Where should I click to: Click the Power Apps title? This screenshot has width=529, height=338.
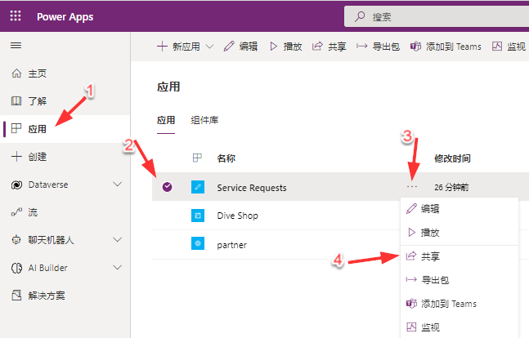point(65,16)
